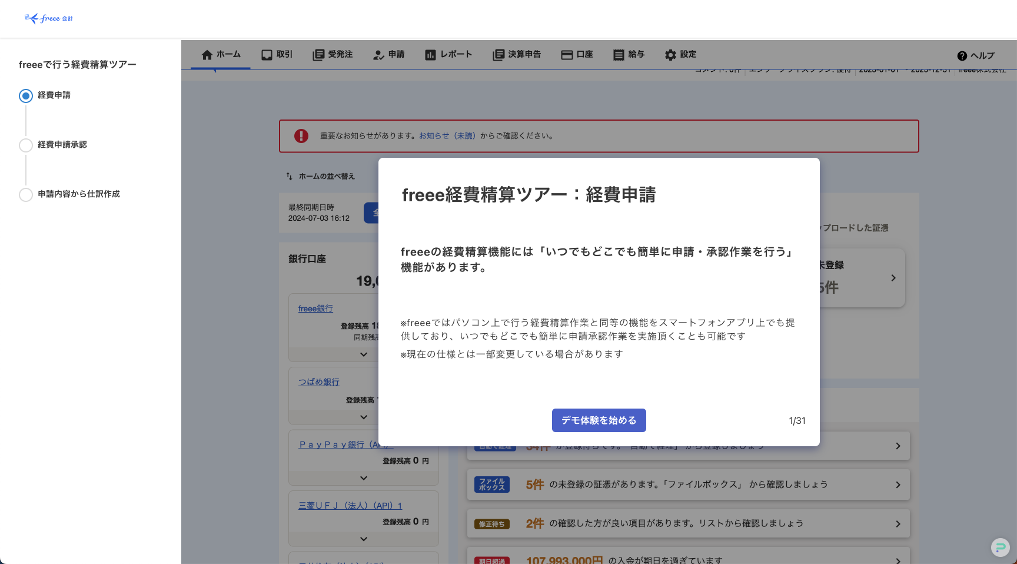
Task: Open chevron of 2件の確認 row
Action: [x=898, y=524]
